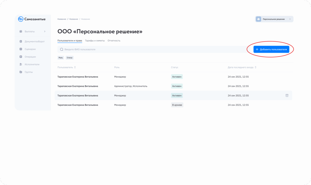This screenshot has height=185, width=311.
Task: Switch to the Отчетность tab
Action: (x=114, y=40)
